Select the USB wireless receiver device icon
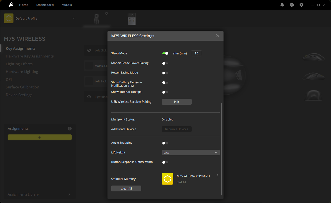331x203 pixels. [x=132, y=19]
